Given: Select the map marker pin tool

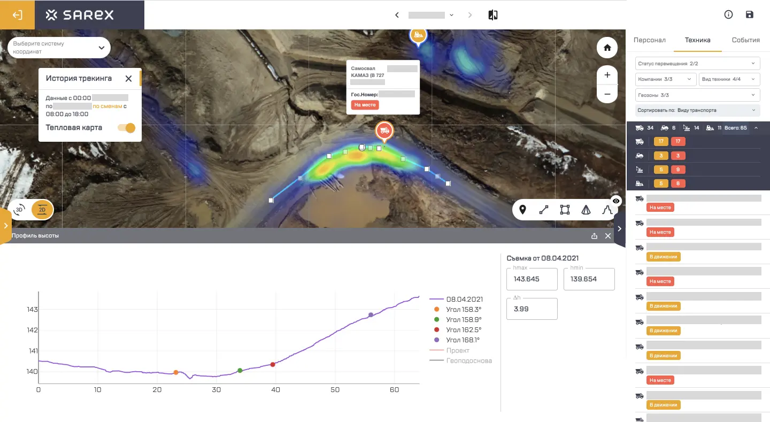Looking at the screenshot, I should [522, 210].
